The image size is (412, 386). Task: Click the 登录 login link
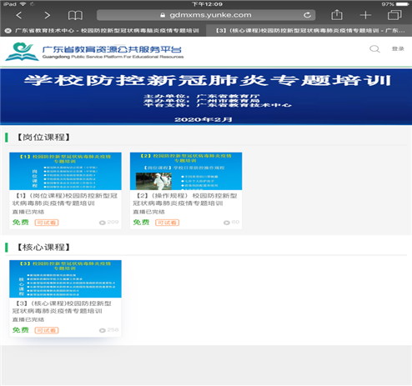pos(398,48)
